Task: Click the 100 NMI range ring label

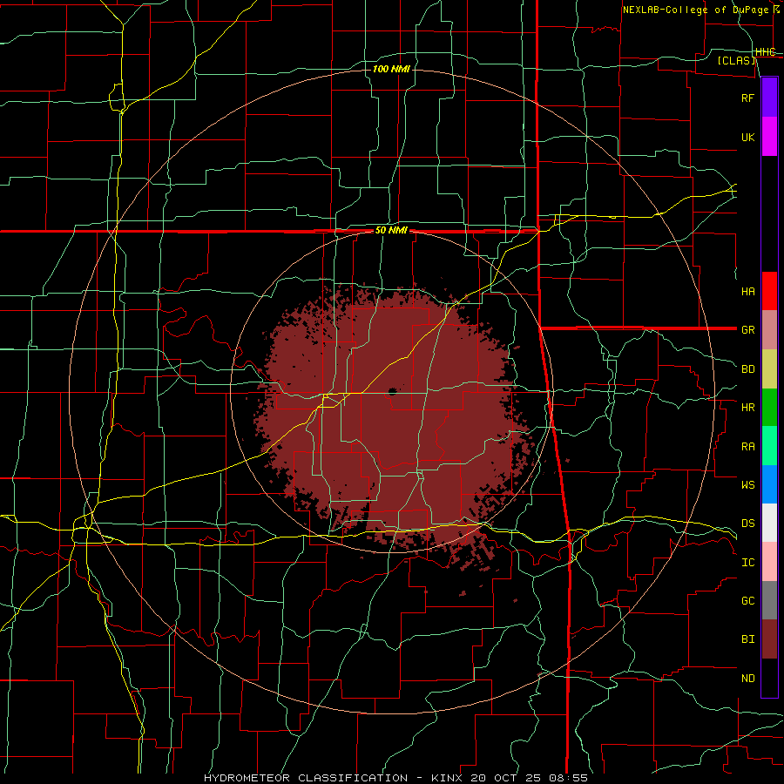Action: pos(391,69)
